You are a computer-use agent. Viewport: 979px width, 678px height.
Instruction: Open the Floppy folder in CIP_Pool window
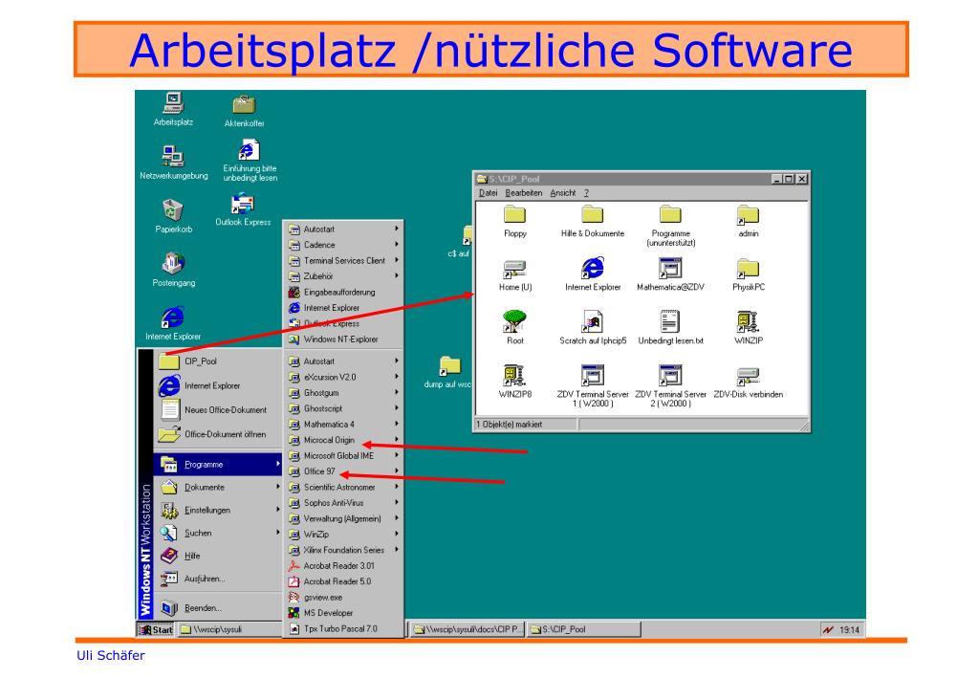pyautogui.click(x=515, y=222)
